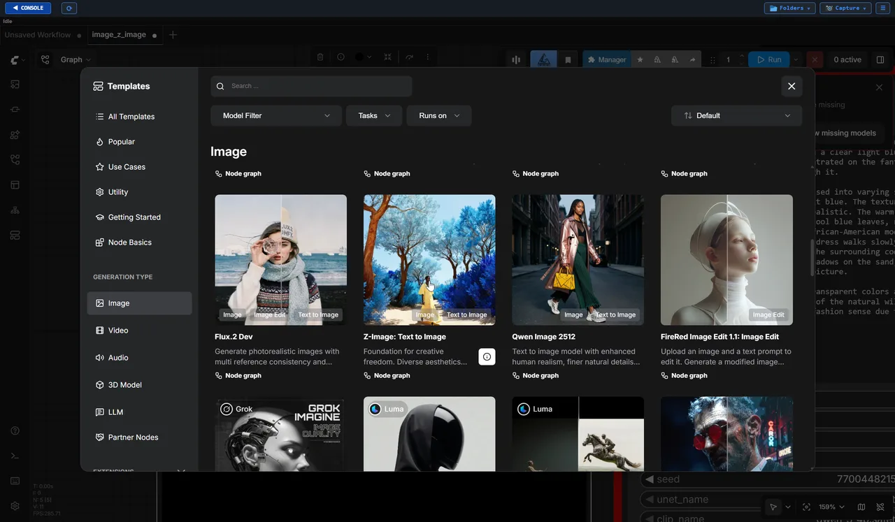Viewport: 895px width, 522px height.
Task: Open the Default sort dropdown
Action: coord(737,115)
